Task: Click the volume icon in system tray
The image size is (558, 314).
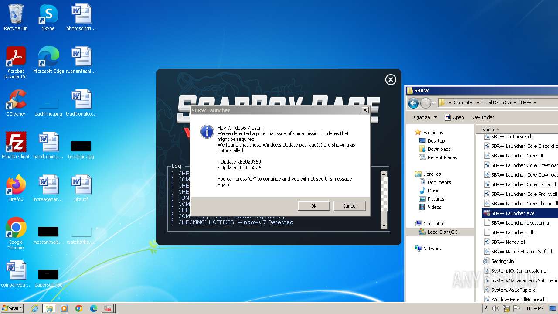Action: point(496,308)
